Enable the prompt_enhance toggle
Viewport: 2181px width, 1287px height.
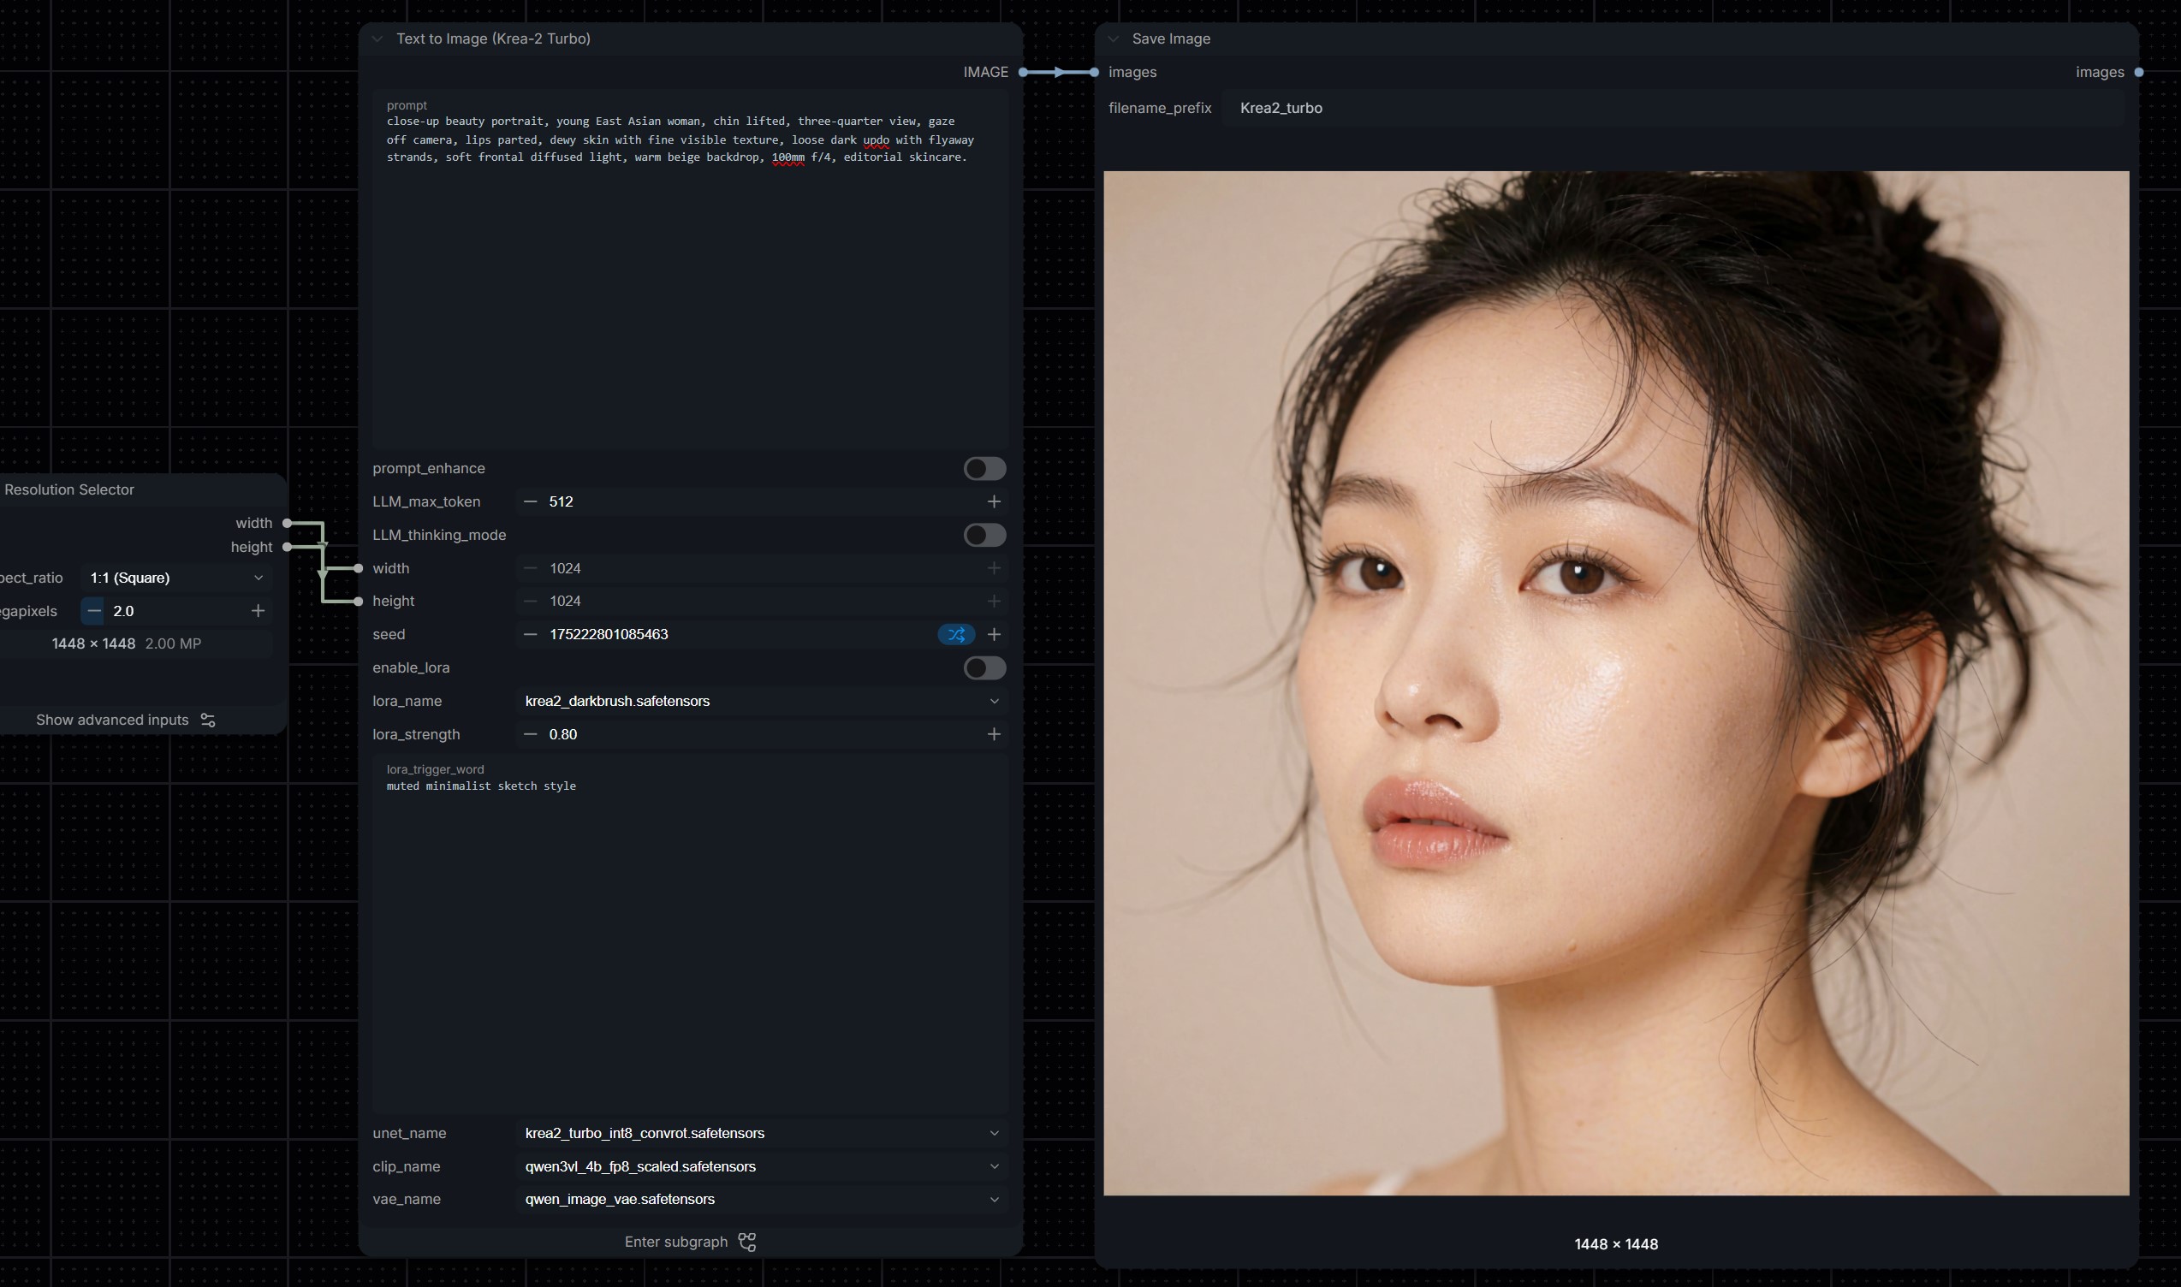(984, 468)
